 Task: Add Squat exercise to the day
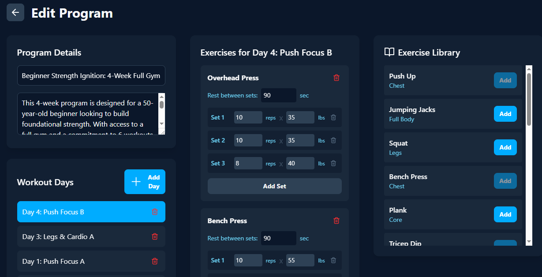click(505, 147)
